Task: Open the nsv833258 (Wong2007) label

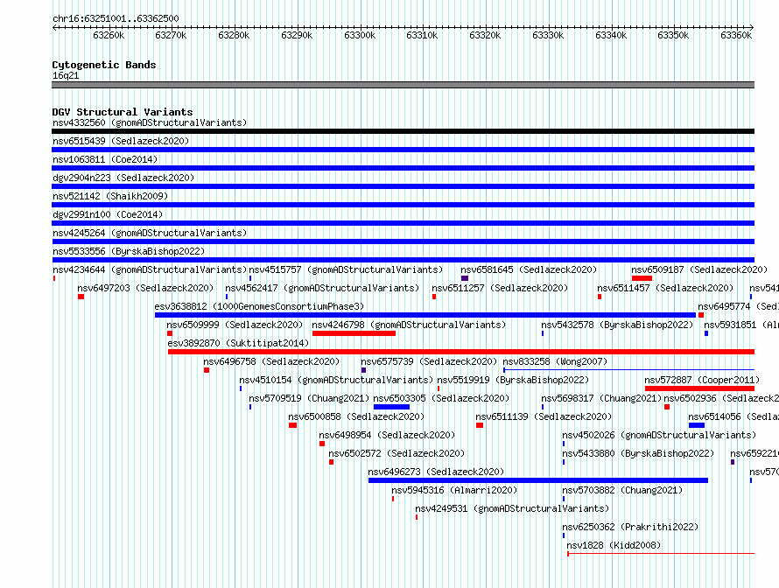Action: coord(555,361)
